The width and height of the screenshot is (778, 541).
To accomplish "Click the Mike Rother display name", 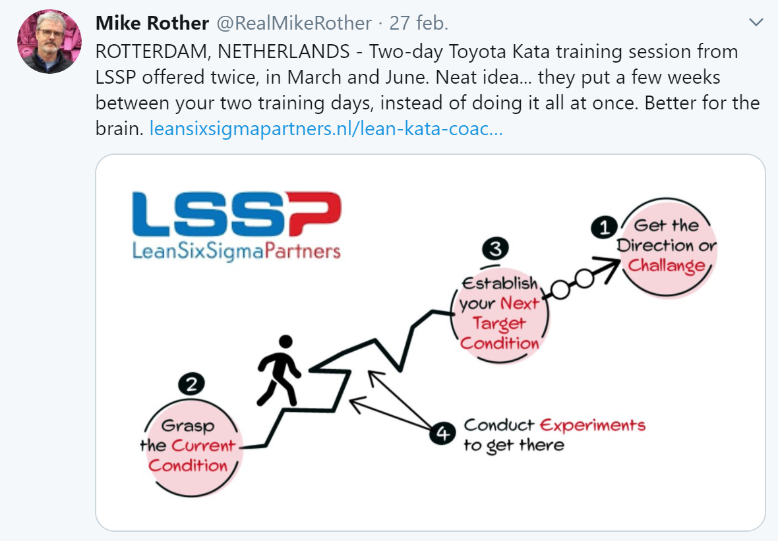I will click(x=152, y=23).
